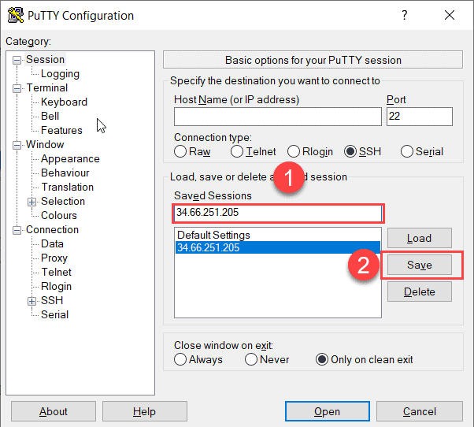Select the SSH connection type radio button
474x427 pixels.
[x=350, y=151]
